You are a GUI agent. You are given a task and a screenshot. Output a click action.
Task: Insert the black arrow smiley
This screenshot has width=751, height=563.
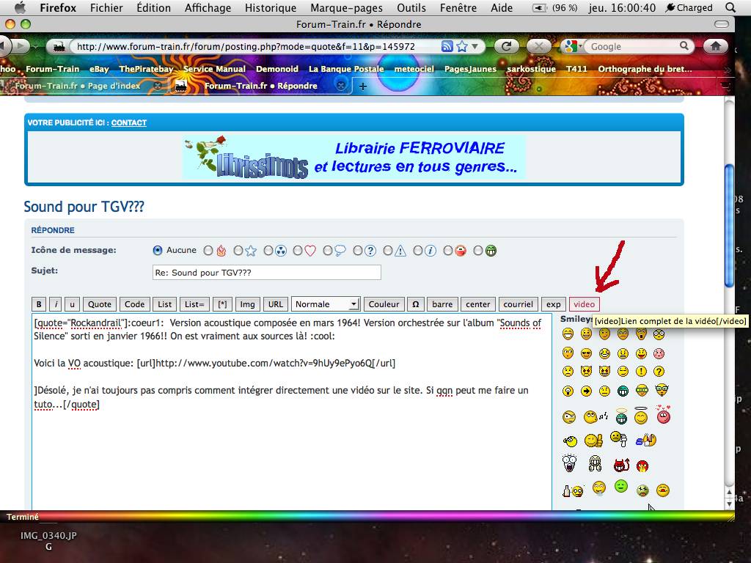click(x=586, y=391)
